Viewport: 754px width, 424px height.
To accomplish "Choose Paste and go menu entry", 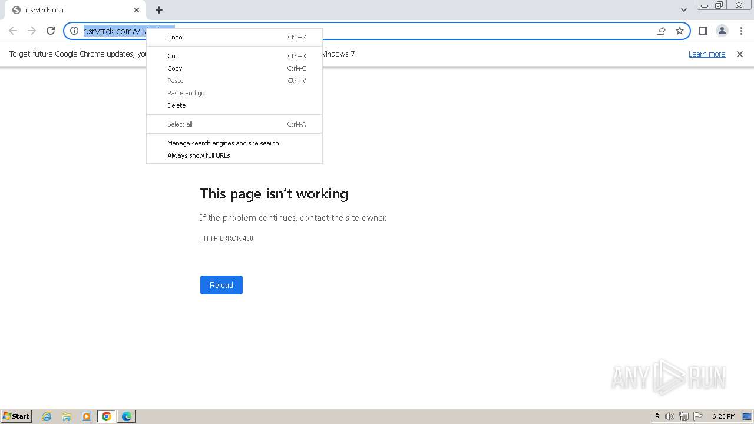I will pyautogui.click(x=234, y=93).
